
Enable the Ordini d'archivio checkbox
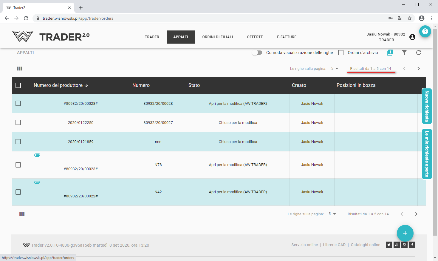[341, 53]
